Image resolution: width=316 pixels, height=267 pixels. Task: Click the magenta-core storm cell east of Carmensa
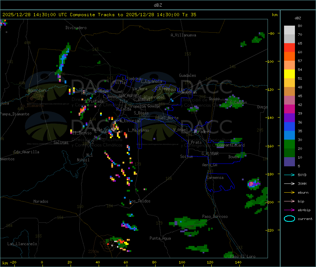pos(254,183)
